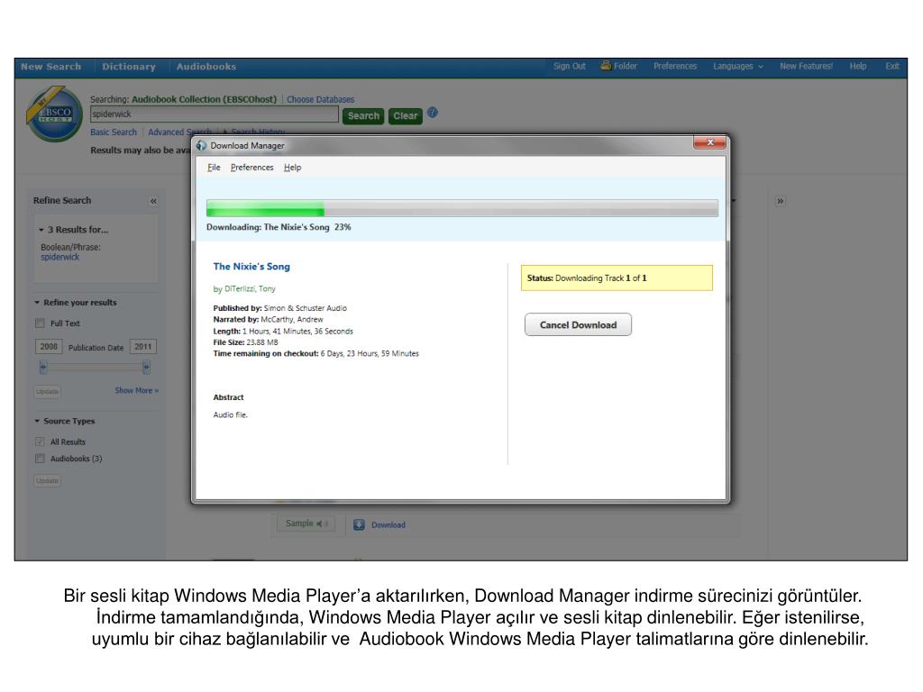Open the Dictionary tab
This screenshot has height=692, width=923.
129,67
